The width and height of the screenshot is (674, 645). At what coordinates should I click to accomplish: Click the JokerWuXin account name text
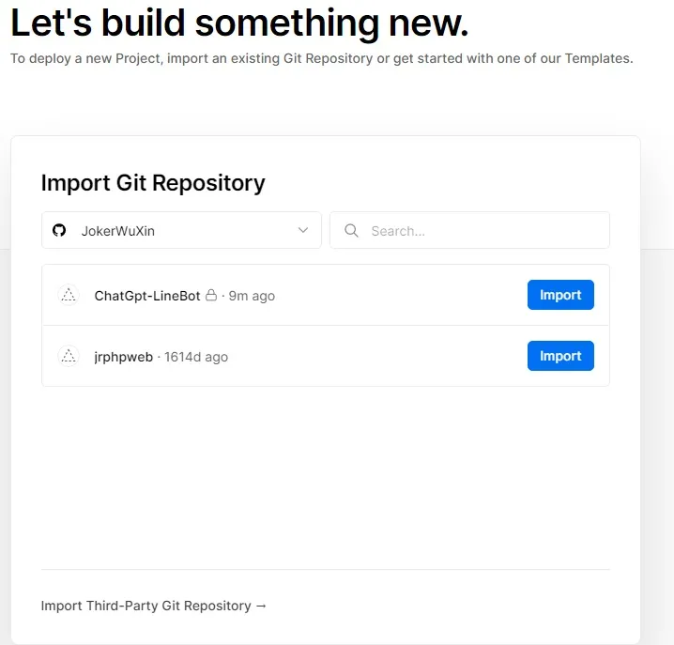tap(118, 231)
